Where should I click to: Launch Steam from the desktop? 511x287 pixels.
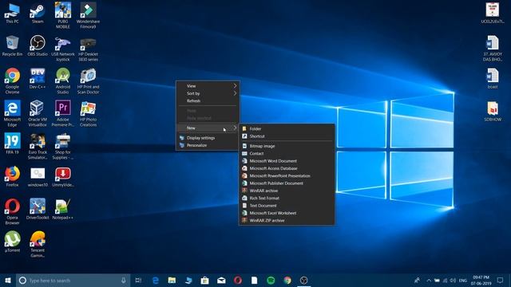(38, 13)
